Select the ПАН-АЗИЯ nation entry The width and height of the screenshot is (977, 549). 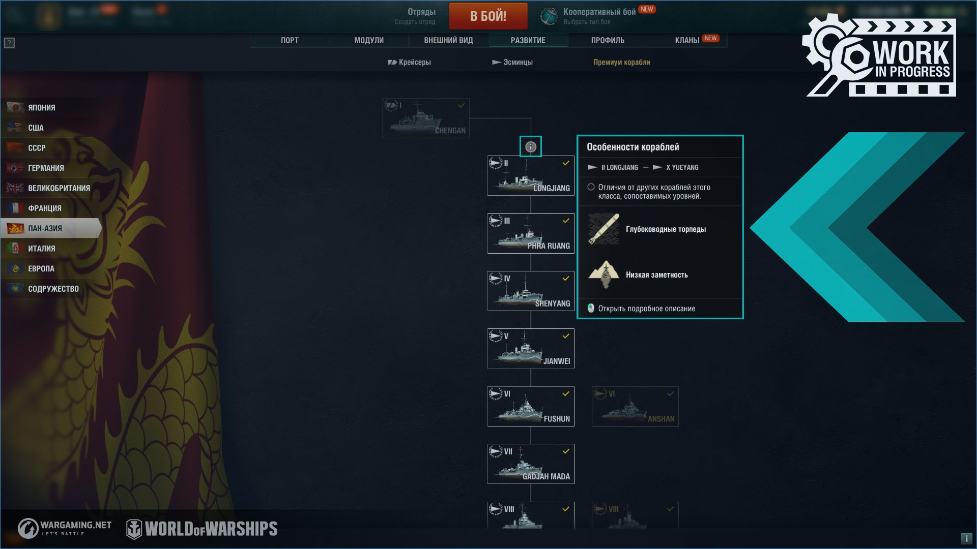tap(51, 228)
